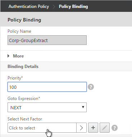Click the Select Next Factor label
This screenshot has height=137, width=132.
pyautogui.click(x=25, y=119)
